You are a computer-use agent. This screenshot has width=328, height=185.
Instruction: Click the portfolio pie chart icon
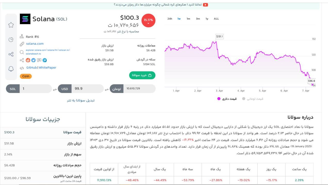(x=11, y=40)
